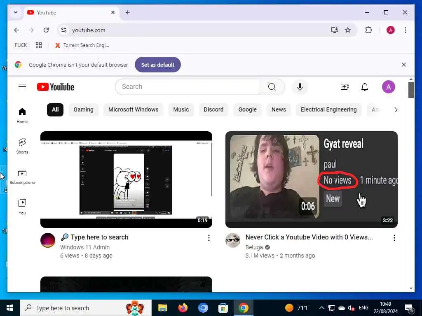
Task: Open Shorts in sidebar
Action: (22, 146)
